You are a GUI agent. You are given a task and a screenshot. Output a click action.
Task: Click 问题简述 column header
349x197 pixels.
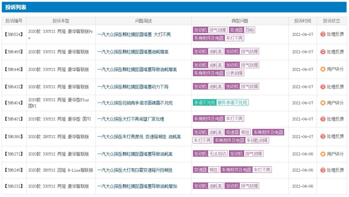click(x=143, y=21)
